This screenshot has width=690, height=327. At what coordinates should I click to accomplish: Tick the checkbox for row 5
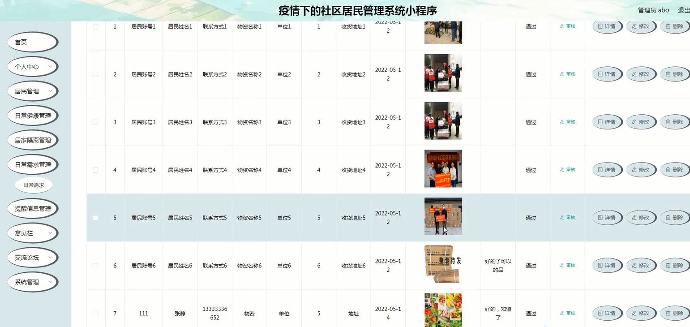95,218
